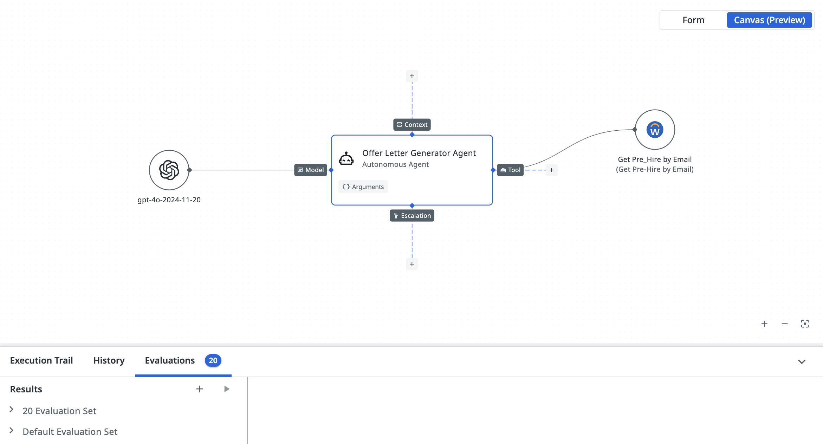The image size is (823, 444).
Task: Add an escalation using the bottom plus
Action: coord(412,264)
